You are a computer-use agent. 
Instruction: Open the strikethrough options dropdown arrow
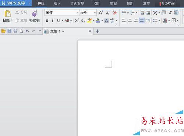[71, 21]
